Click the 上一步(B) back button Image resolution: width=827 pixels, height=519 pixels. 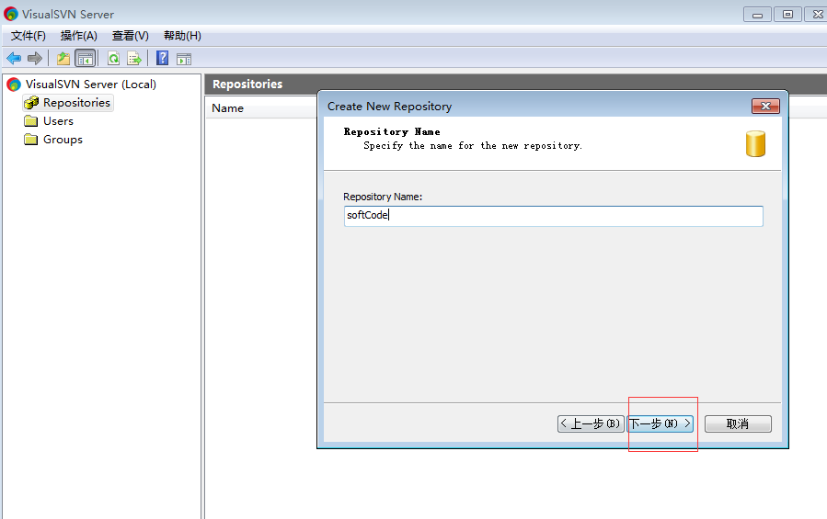[591, 423]
